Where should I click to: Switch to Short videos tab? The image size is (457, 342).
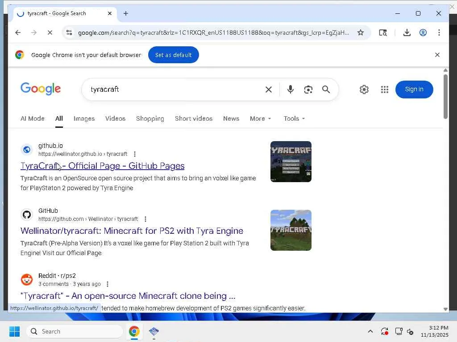[194, 118]
